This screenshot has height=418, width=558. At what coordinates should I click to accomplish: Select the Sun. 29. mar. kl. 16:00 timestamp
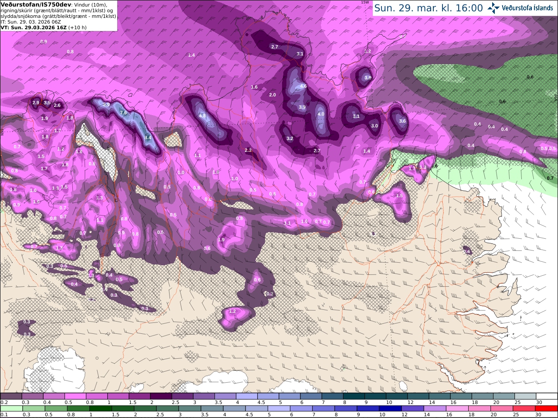(x=429, y=8)
